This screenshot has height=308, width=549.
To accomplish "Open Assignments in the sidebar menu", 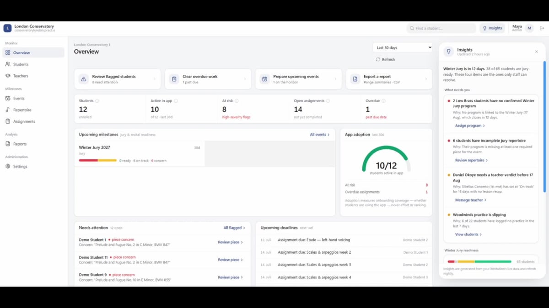I will tap(33, 121).
